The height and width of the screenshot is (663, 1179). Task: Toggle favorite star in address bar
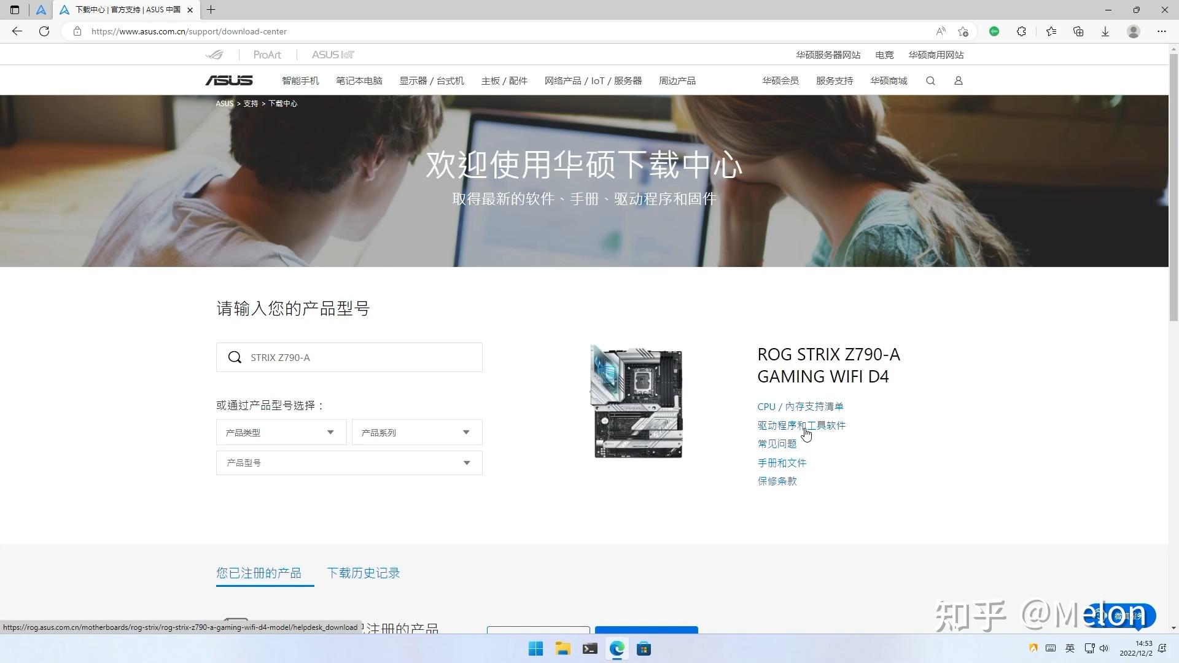[963, 31]
